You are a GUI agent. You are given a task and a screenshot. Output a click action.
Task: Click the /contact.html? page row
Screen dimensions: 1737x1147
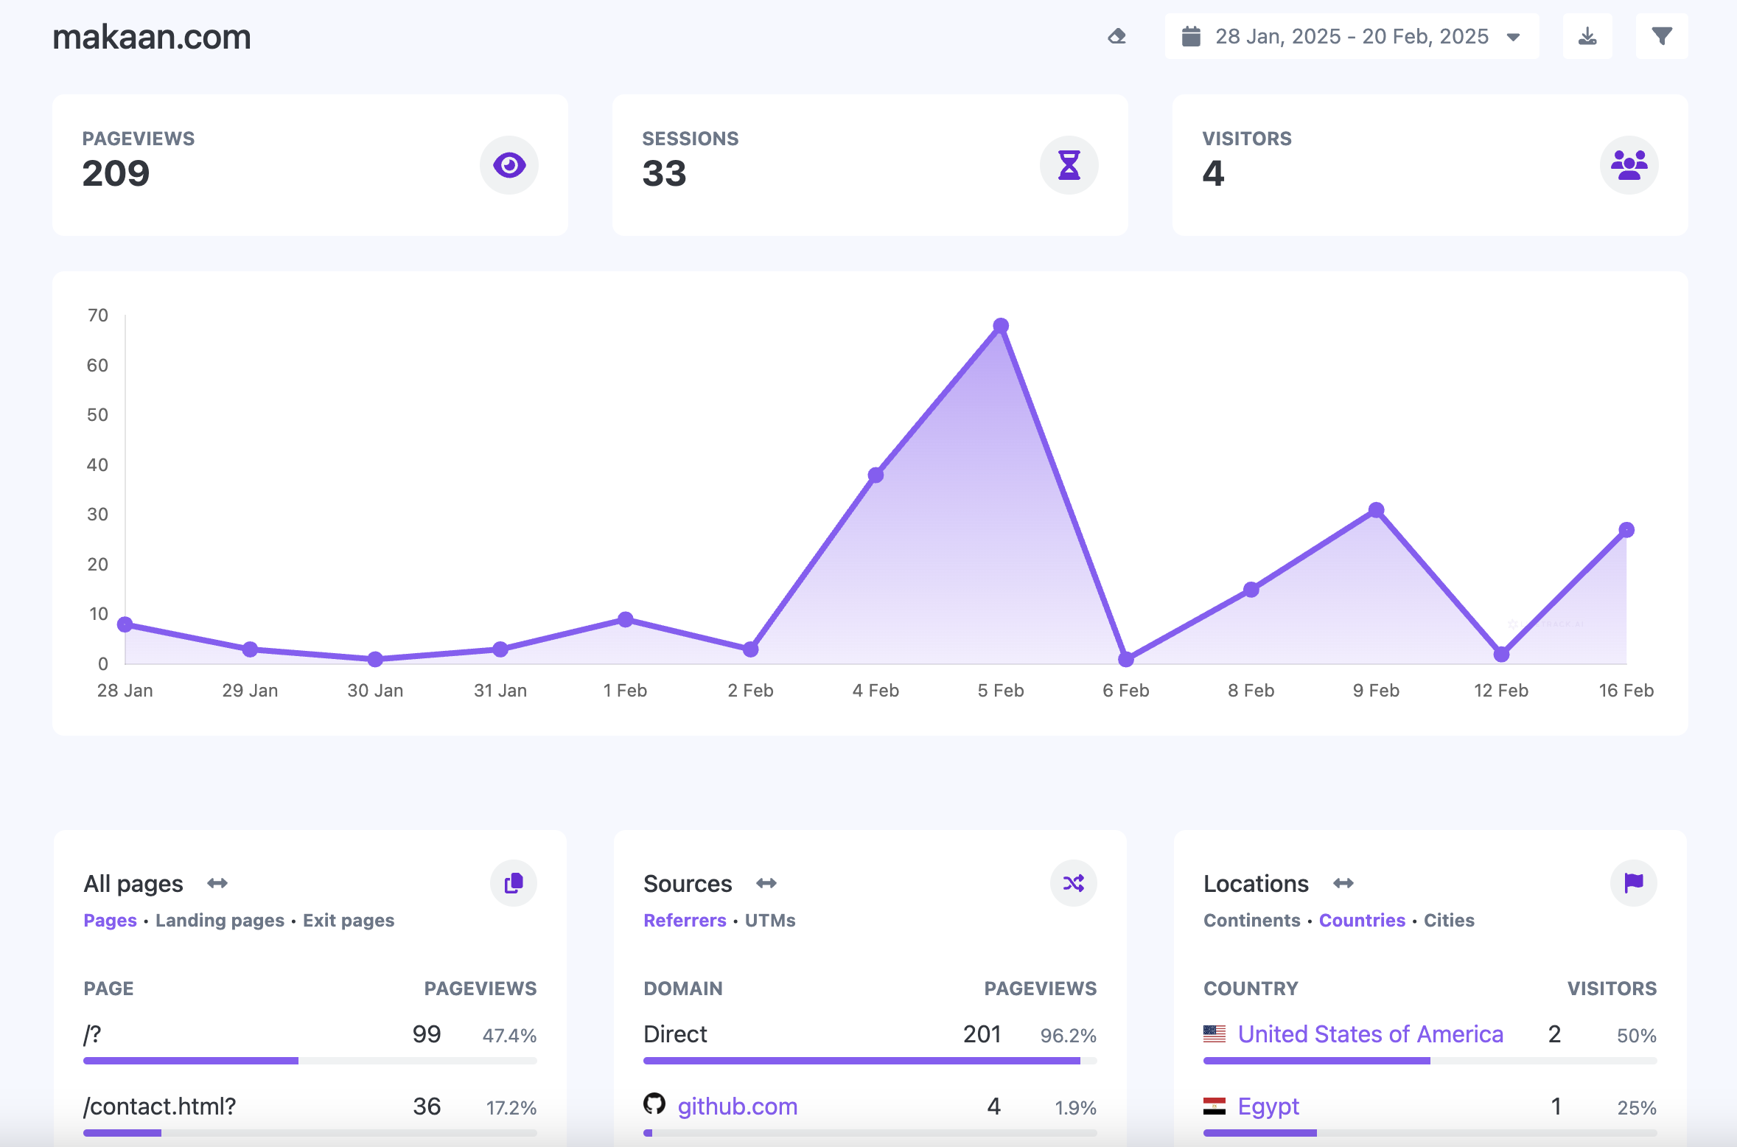point(160,1106)
